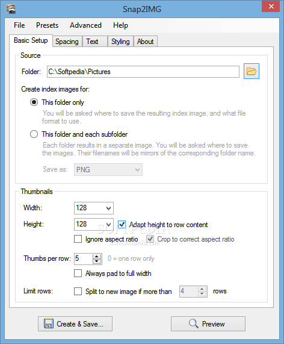
Task: Switch to the Spacing tab
Action: point(67,42)
